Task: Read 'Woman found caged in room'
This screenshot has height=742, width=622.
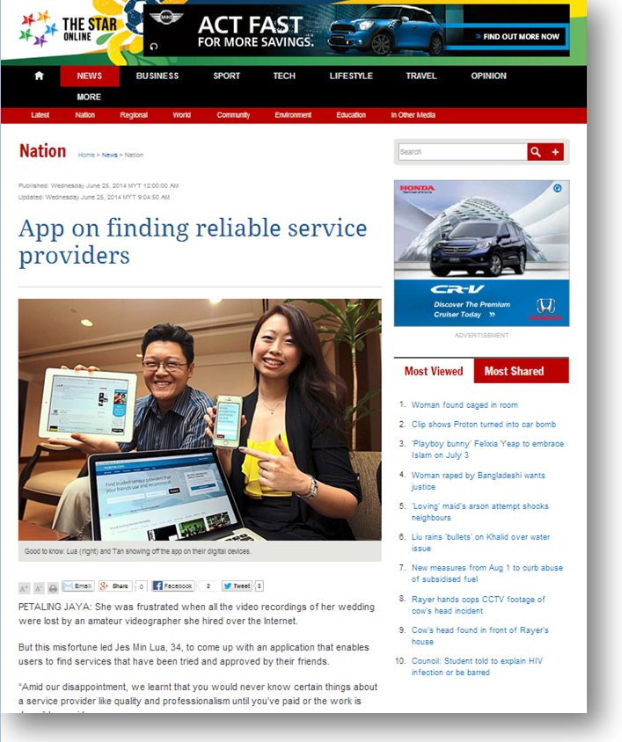Action: point(465,405)
